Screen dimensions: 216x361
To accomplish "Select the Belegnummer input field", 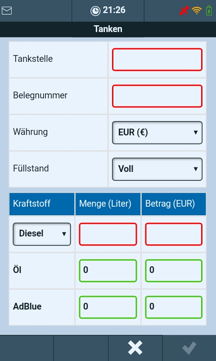I will (x=157, y=96).
